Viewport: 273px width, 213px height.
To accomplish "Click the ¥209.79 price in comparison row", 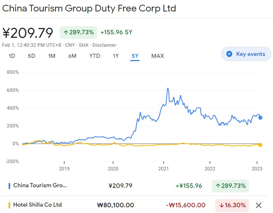I will click(121, 186).
